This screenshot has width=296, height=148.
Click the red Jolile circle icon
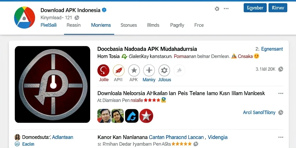coord(103,70)
